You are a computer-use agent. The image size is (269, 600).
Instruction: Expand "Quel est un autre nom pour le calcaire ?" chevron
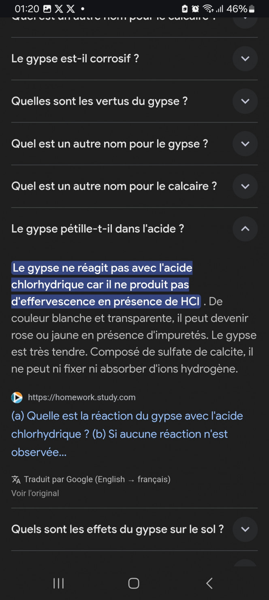[x=245, y=186]
